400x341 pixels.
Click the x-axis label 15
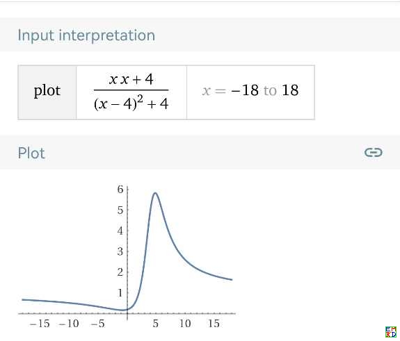coord(214,324)
